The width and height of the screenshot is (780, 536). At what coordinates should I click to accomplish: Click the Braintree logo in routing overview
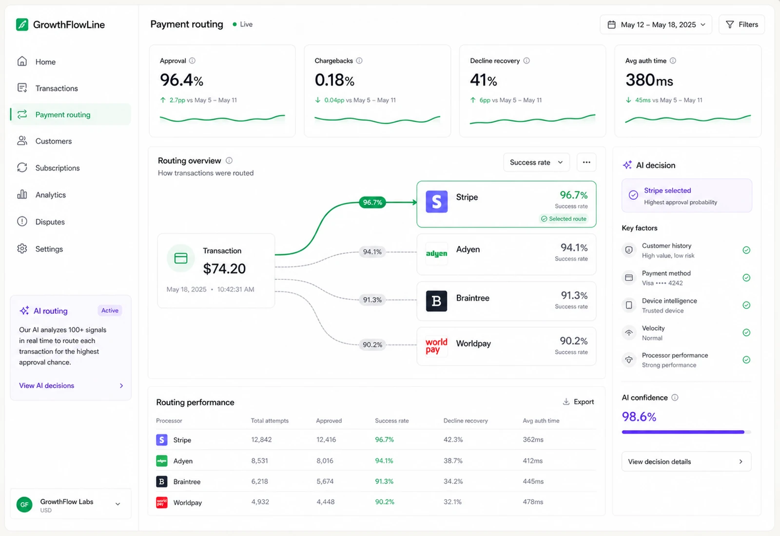[436, 301]
